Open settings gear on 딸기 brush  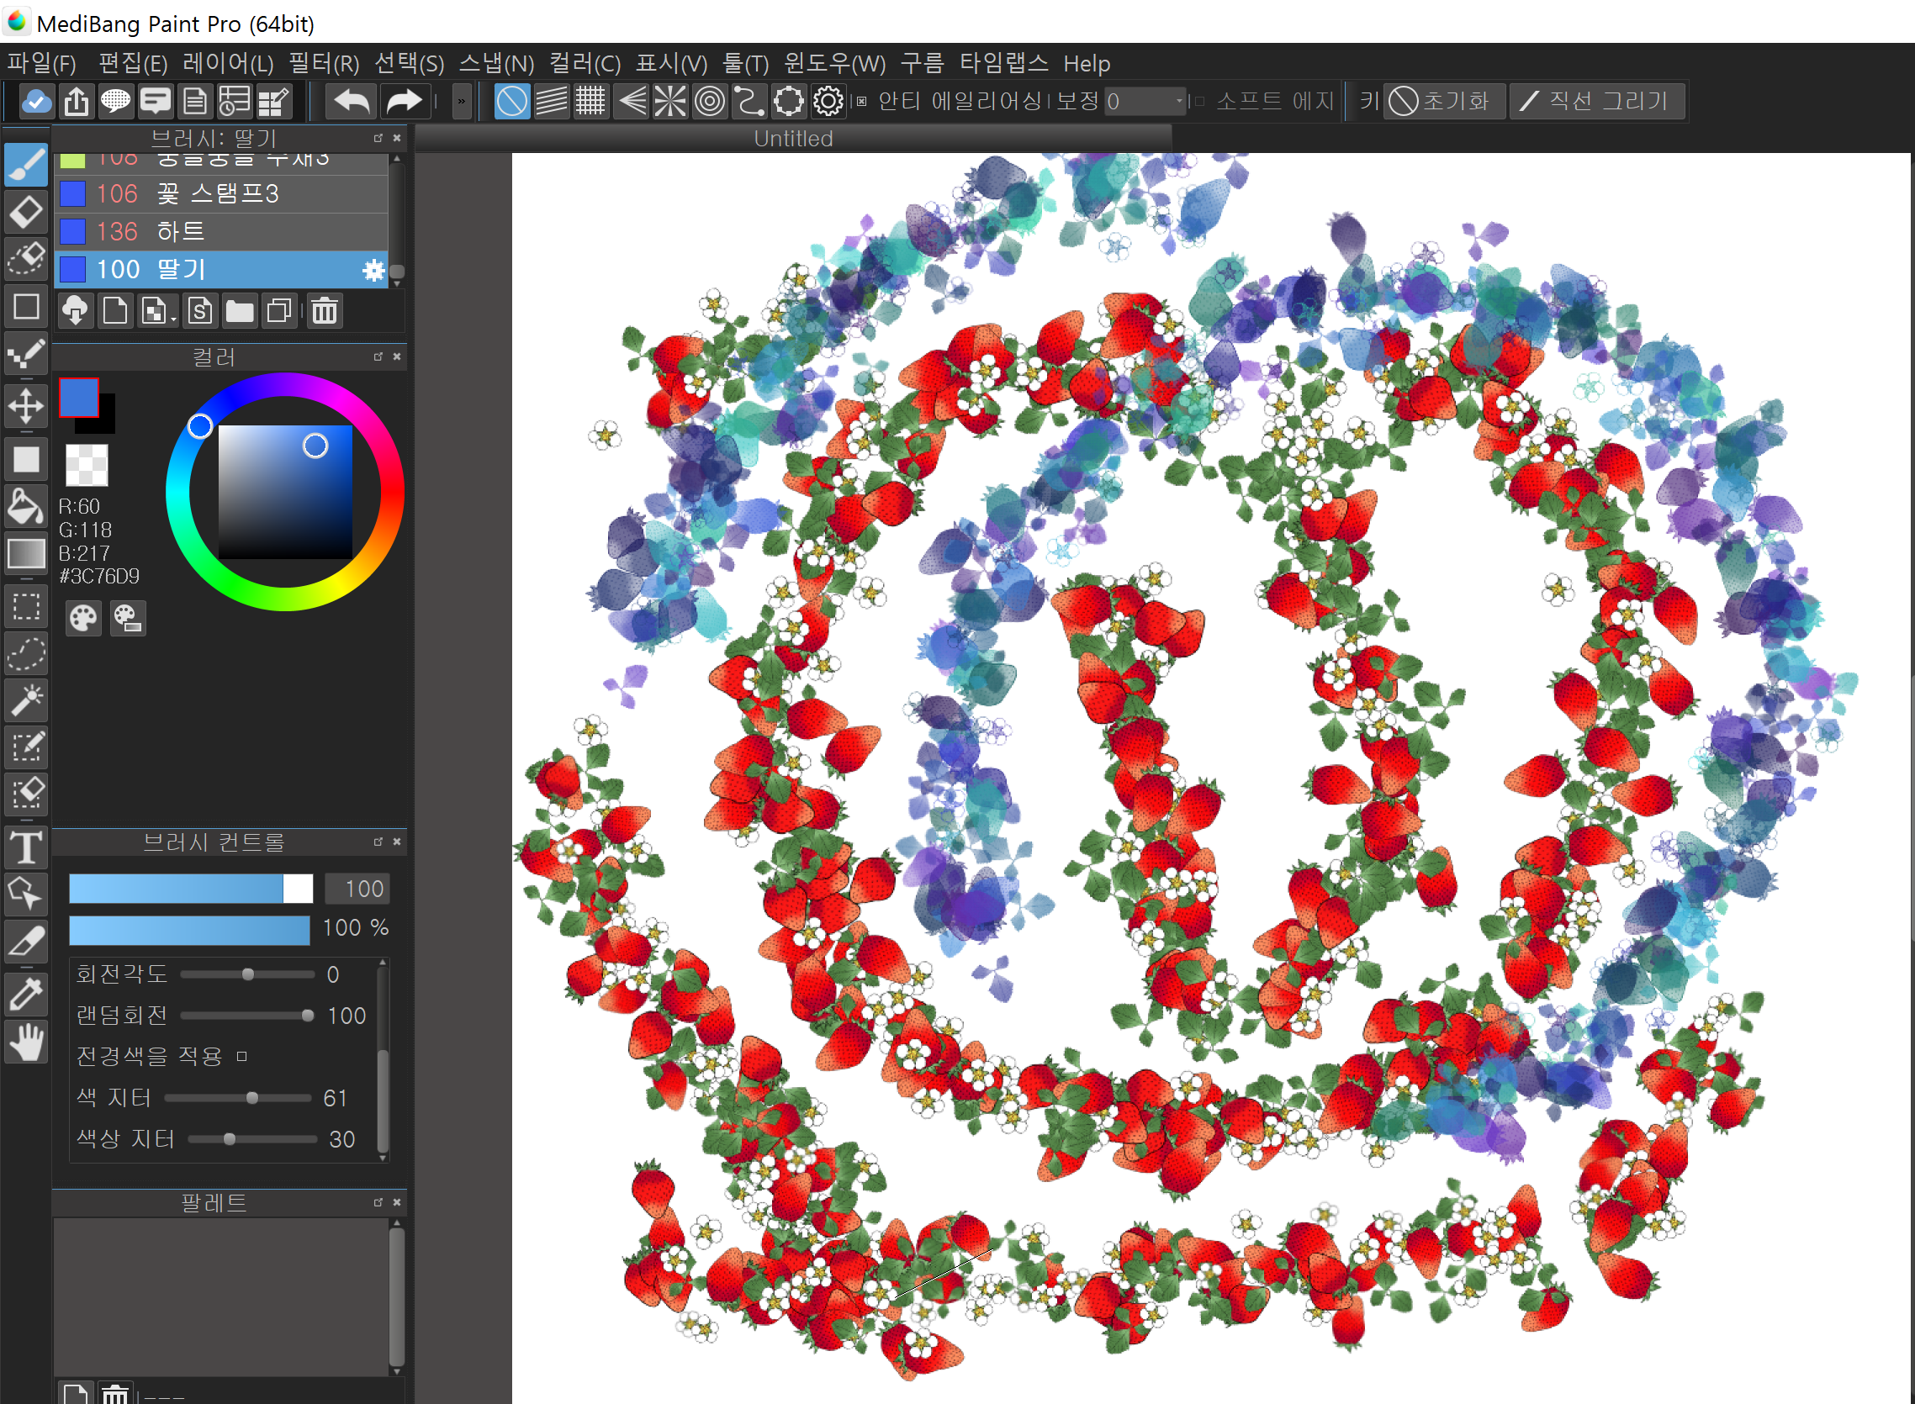point(373,270)
